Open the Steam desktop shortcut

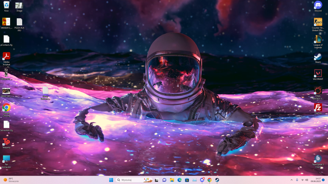[x=318, y=58]
